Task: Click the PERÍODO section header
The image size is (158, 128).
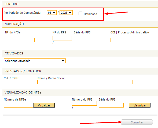Action: click(12, 4)
